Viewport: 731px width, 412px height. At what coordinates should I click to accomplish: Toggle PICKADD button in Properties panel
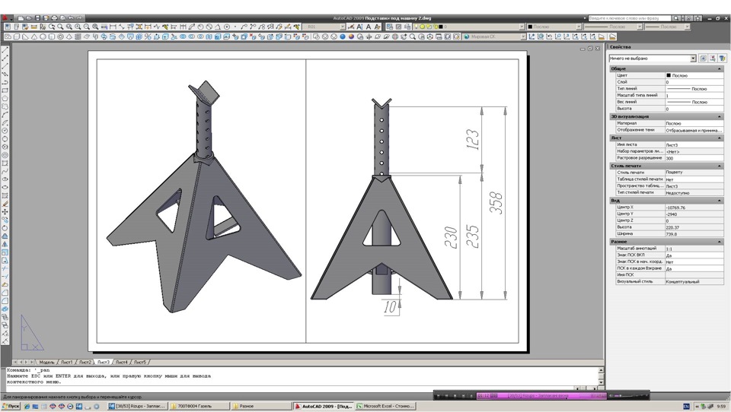click(703, 59)
